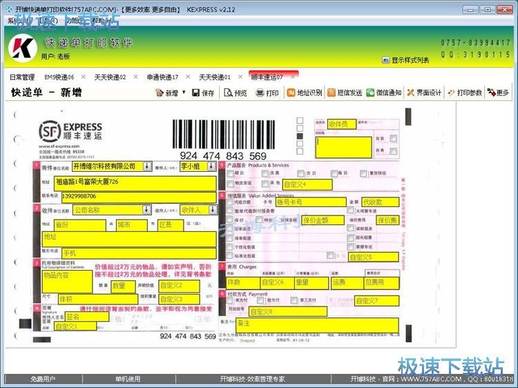Viewport: 518px width, 388px height.
Task: Click the sender address 祖庙路1号富荣大厦726 field
Action: [135, 183]
